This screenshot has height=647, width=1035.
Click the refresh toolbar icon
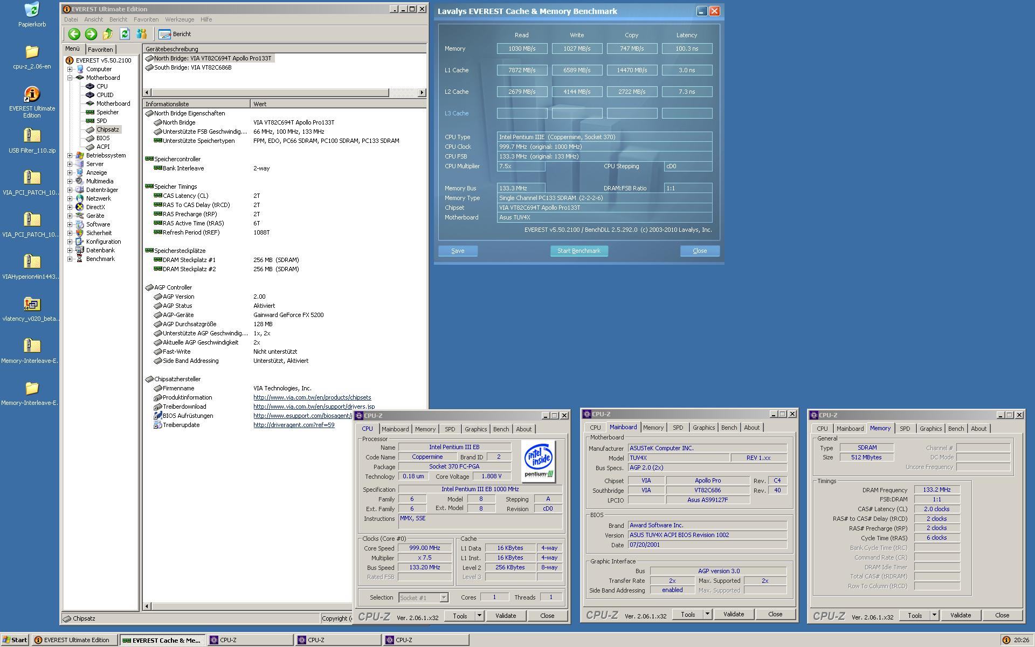coord(125,34)
